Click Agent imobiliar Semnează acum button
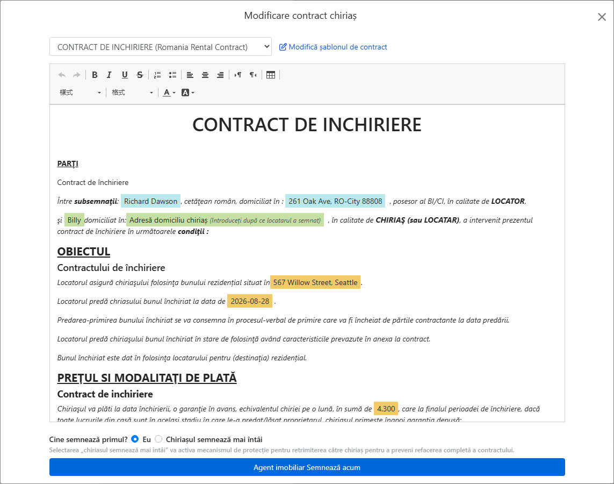Viewport: 614px width, 484px height. [307, 467]
